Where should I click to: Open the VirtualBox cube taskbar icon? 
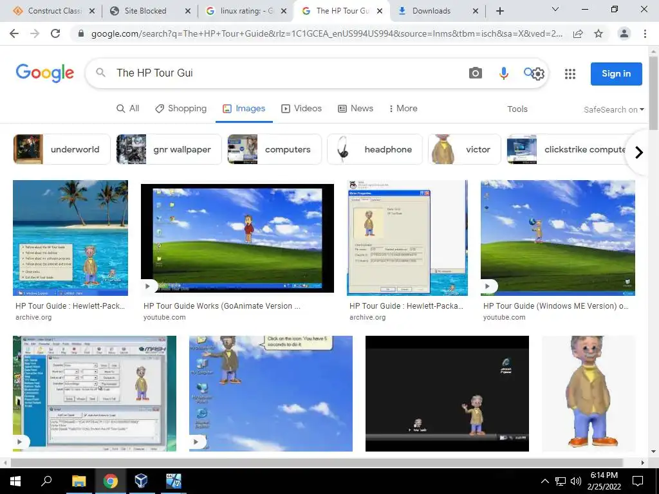click(x=141, y=481)
